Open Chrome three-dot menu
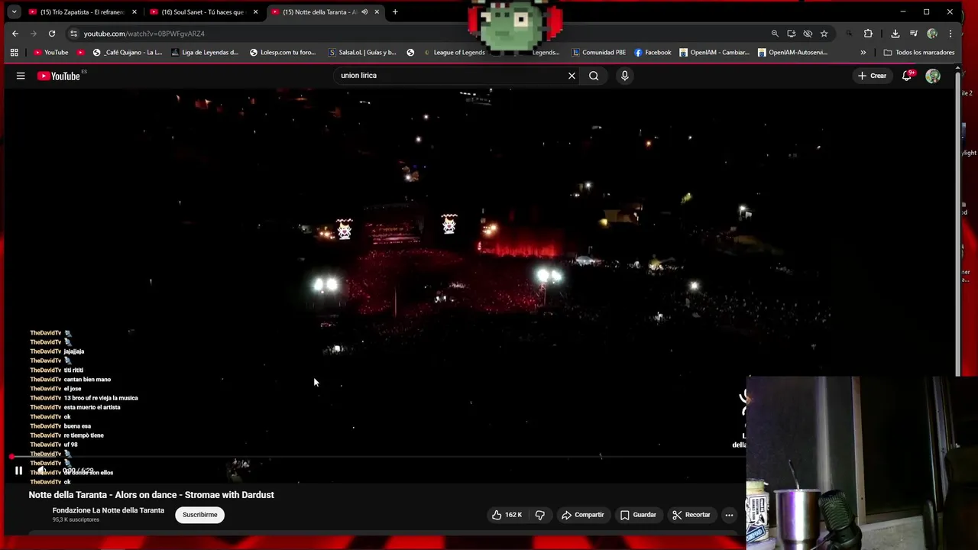978x550 pixels. [x=950, y=34]
